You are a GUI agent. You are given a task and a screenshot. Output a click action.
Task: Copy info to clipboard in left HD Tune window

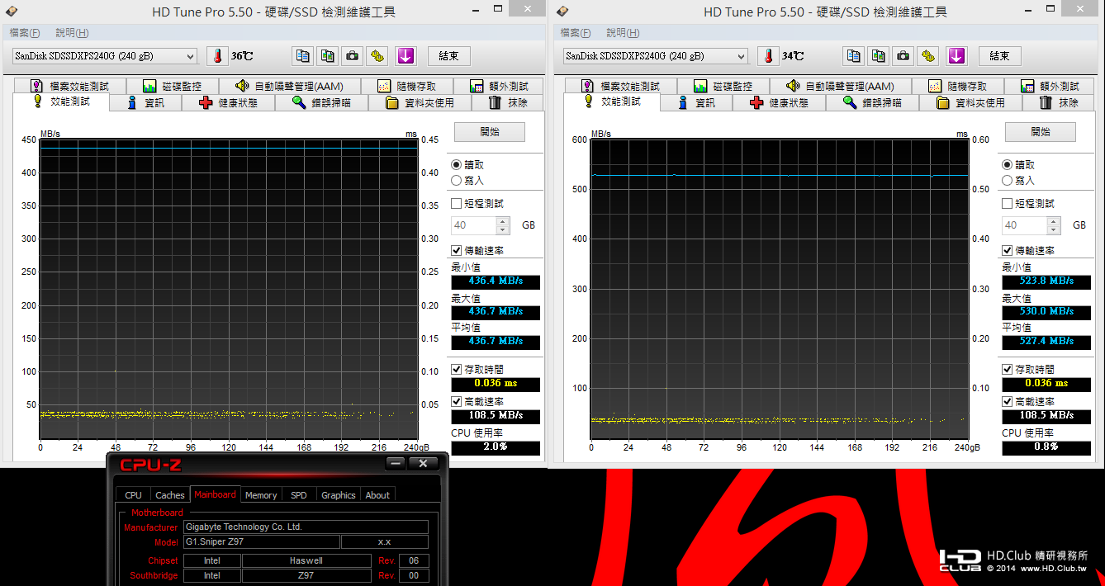click(303, 56)
